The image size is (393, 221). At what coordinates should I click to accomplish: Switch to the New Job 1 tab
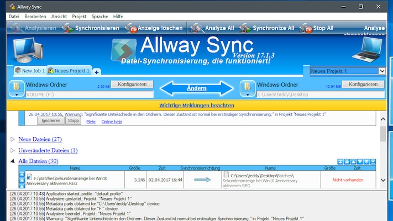[x=30, y=71]
